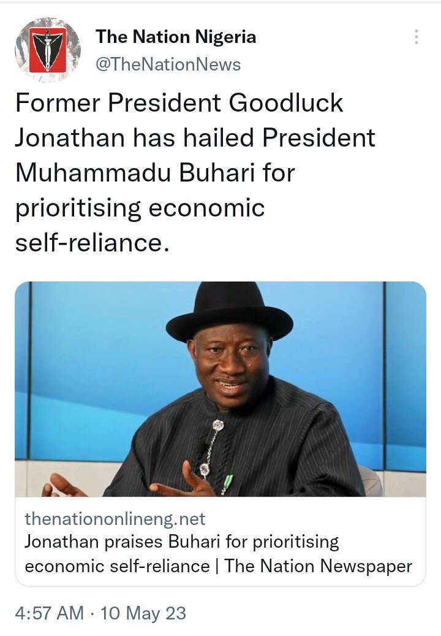Click 'self-reliance.' at the tweet's end
Viewport: 441px width, 636px height.
pyautogui.click(x=91, y=244)
